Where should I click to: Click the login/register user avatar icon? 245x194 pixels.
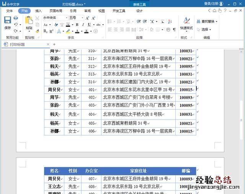point(221,3)
